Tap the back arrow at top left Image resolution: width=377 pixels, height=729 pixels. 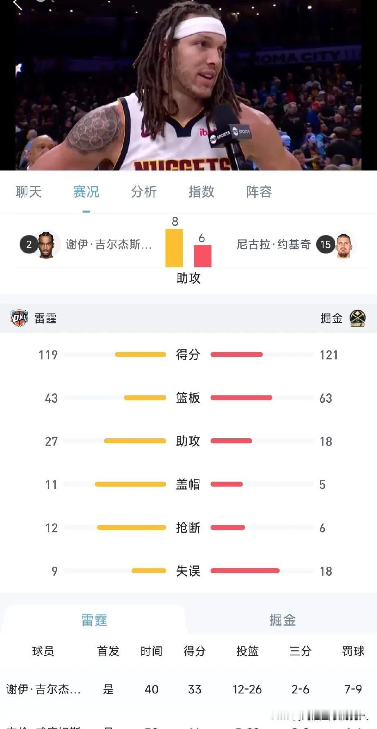tap(18, 4)
